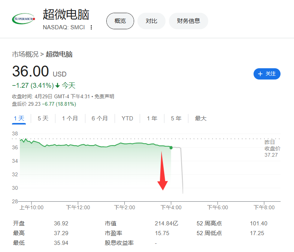This screenshot has width=294, height=252.
Task: Show the 1 个月 chart range
Action: pos(70,118)
